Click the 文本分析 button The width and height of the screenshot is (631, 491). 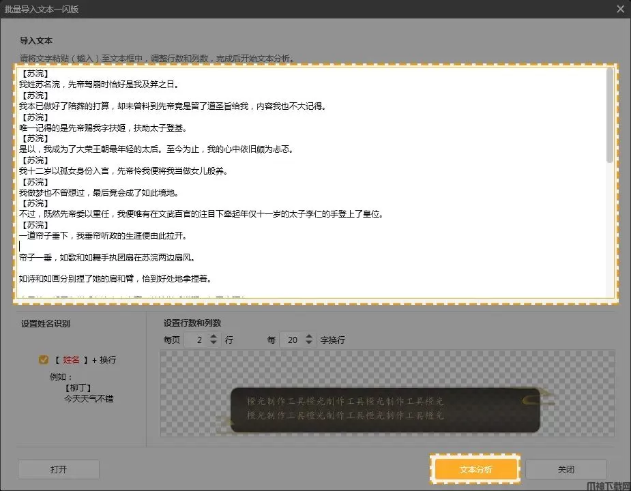(475, 469)
